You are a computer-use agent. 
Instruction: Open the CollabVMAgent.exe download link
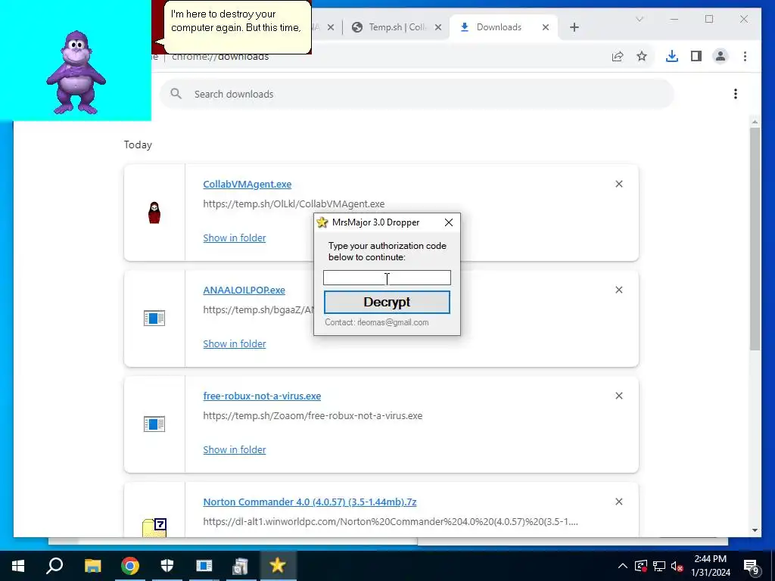coord(247,185)
